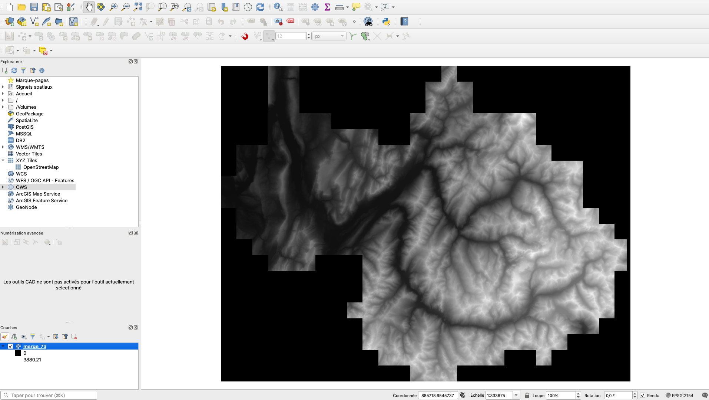Refresh the map canvas
This screenshot has width=709, height=400.
tap(260, 7)
